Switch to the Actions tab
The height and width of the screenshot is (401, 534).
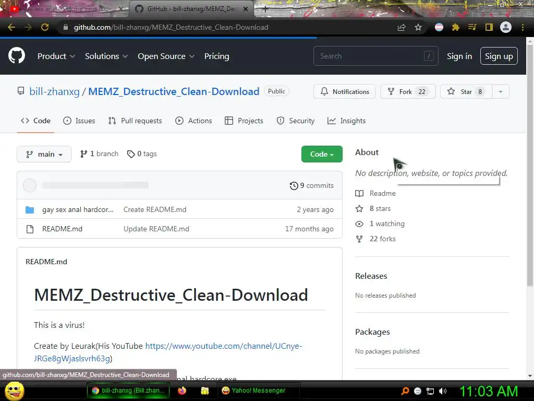click(193, 121)
